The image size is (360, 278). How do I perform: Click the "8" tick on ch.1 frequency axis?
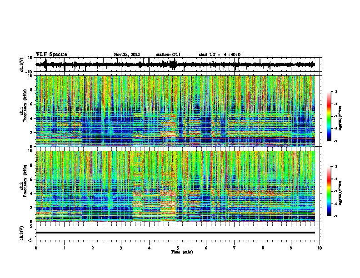point(32,90)
